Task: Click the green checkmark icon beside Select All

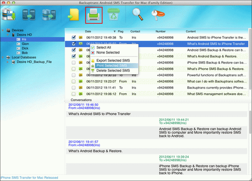Action: tap(93, 48)
